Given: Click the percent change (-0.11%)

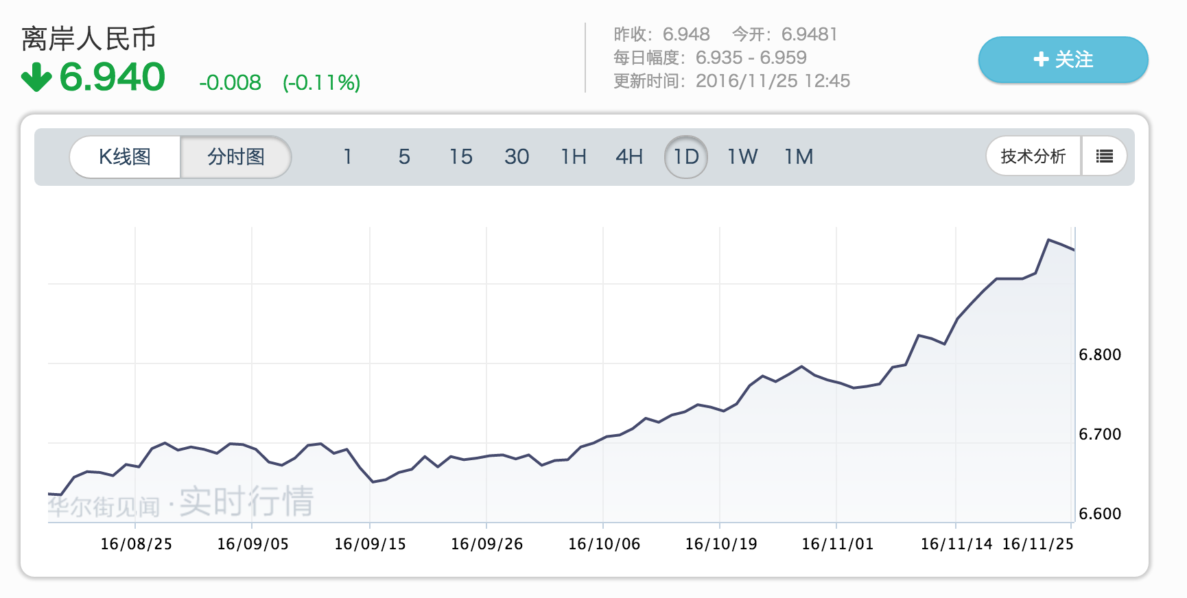Looking at the screenshot, I should (321, 83).
